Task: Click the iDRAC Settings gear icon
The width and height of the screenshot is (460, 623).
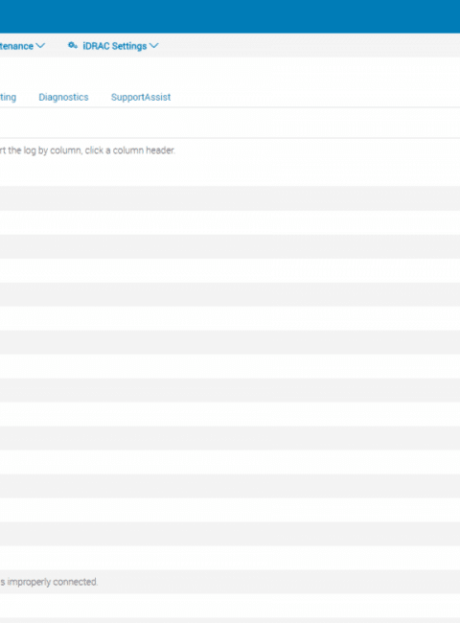Action: tap(72, 45)
